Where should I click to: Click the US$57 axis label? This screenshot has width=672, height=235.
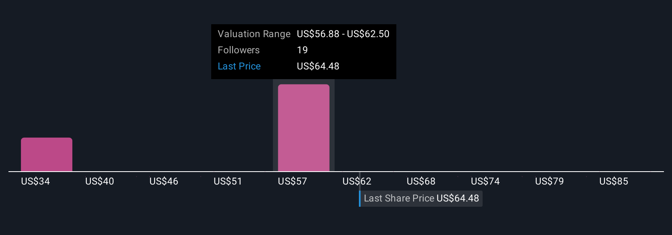[x=292, y=181]
